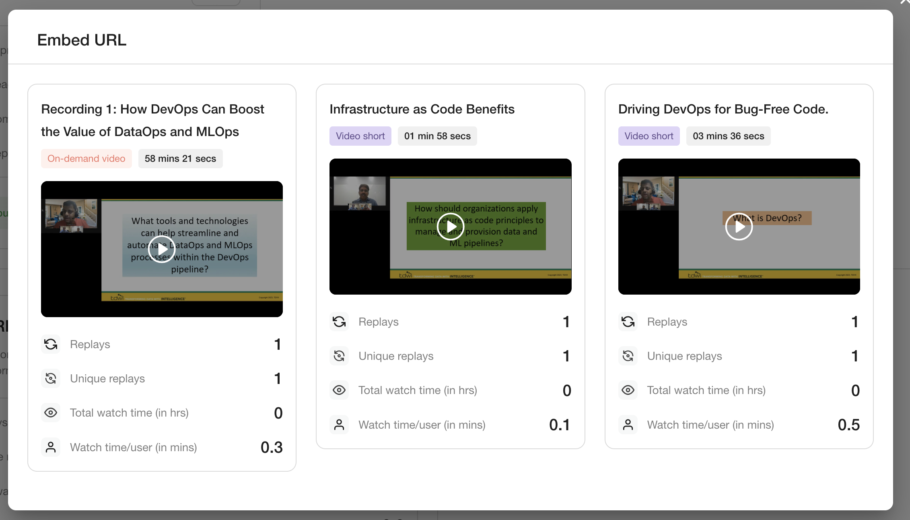Play the Driving DevOps for Bug-Free Code video
The image size is (910, 520).
[739, 227]
